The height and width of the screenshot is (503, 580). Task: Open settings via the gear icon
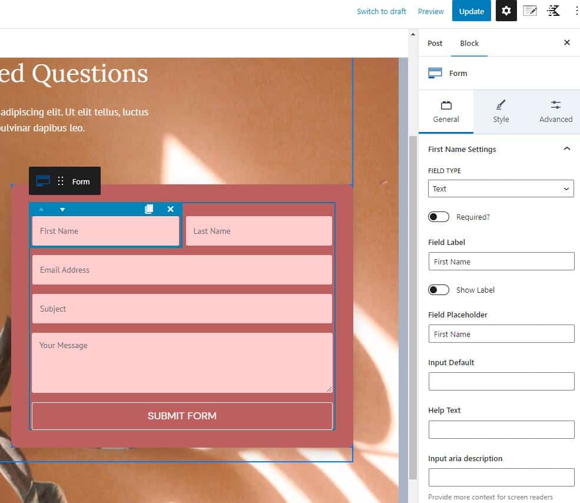506,11
